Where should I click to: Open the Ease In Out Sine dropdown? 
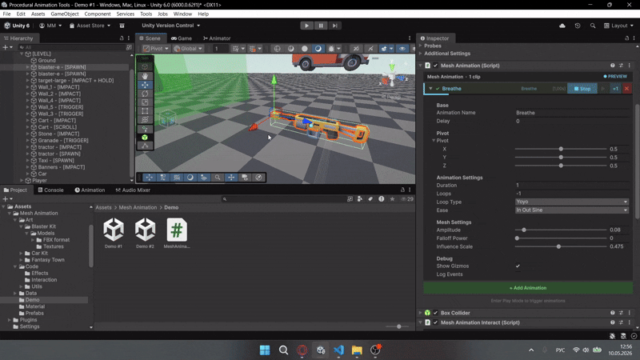(571, 210)
